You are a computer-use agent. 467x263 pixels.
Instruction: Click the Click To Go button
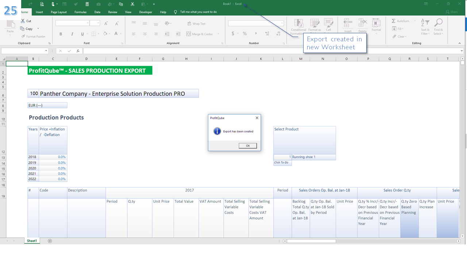pos(282,163)
